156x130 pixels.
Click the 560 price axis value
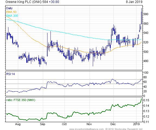pos(146,24)
